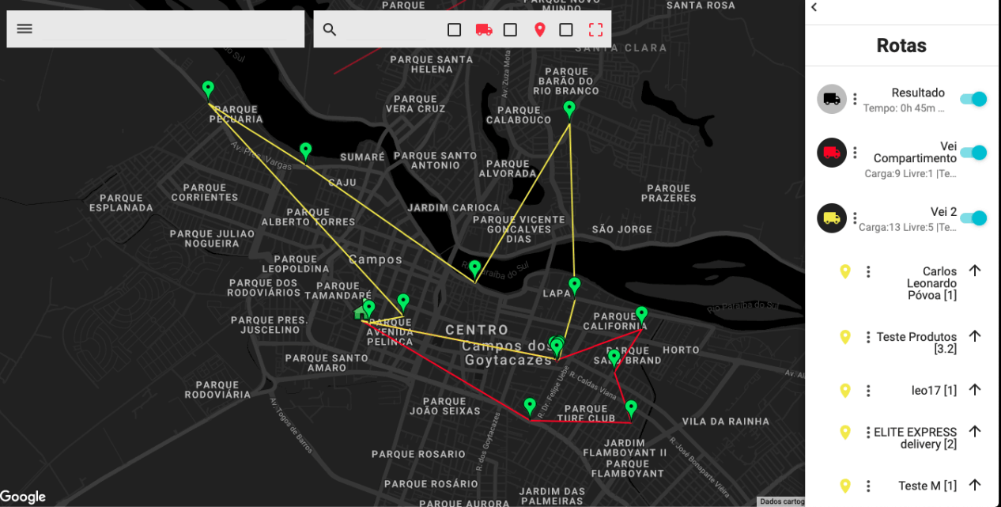The width and height of the screenshot is (1001, 507).
Task: Click the green house marker on the map
Action: click(361, 312)
